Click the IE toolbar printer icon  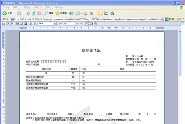pyautogui.click(x=85, y=13)
